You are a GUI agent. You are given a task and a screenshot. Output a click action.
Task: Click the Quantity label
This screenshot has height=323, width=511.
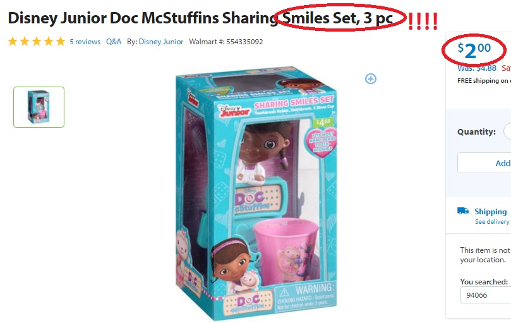coord(476,132)
